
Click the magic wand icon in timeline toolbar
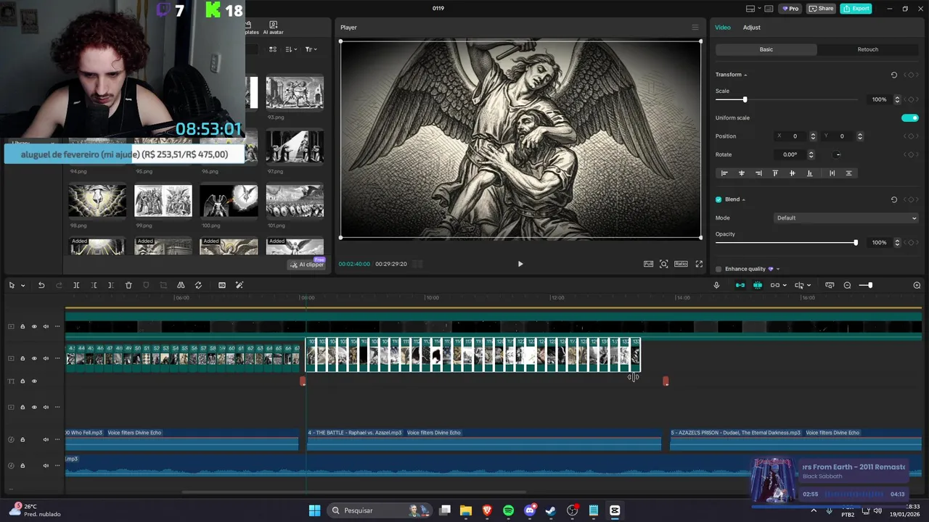pos(240,285)
